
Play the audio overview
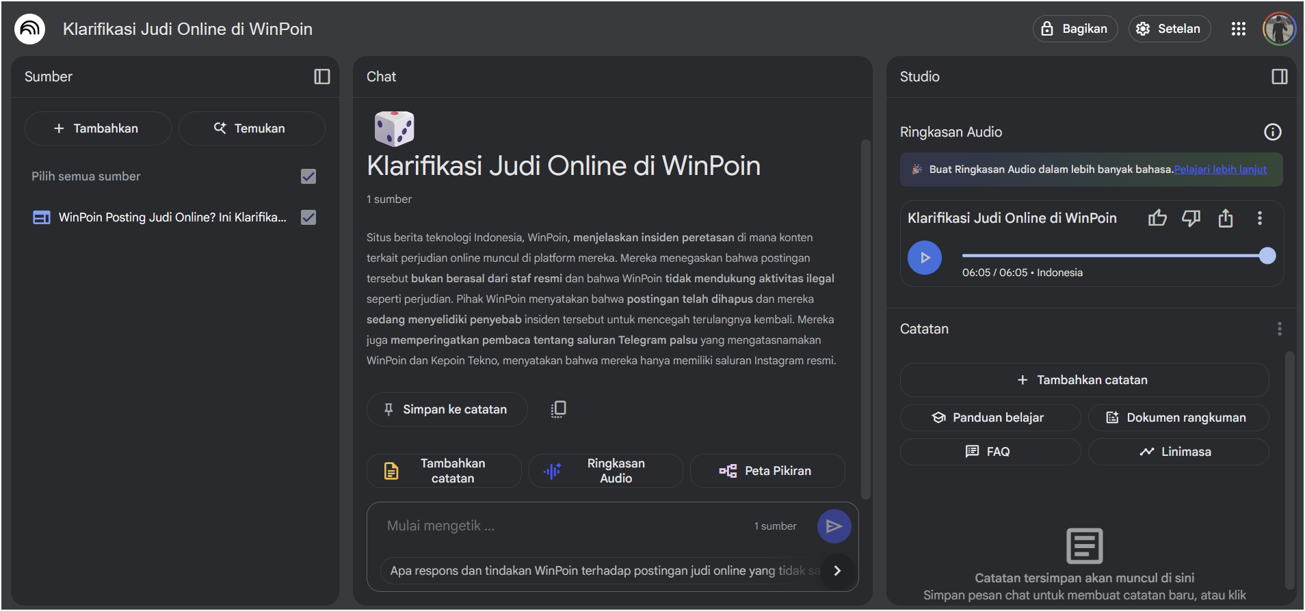point(925,258)
